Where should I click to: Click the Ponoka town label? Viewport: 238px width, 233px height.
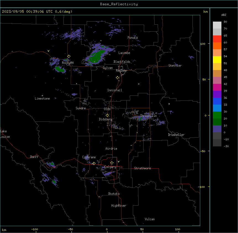pos(133,38)
